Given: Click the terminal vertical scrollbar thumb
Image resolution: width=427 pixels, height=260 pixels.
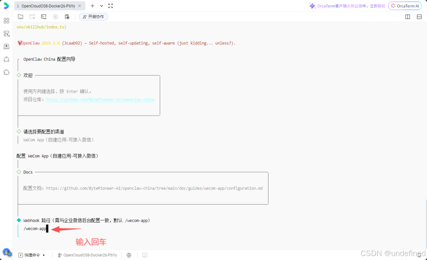Looking at the screenshot, I should pyautogui.click(x=426, y=225).
